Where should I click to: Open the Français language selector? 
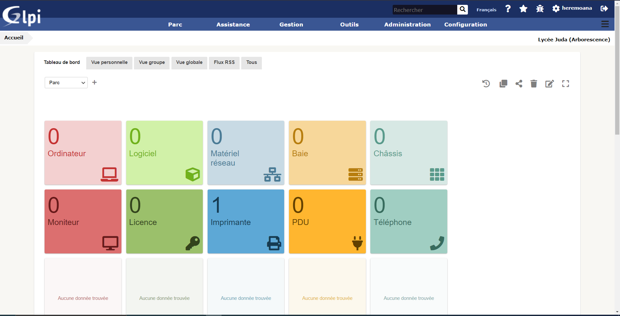(x=486, y=10)
